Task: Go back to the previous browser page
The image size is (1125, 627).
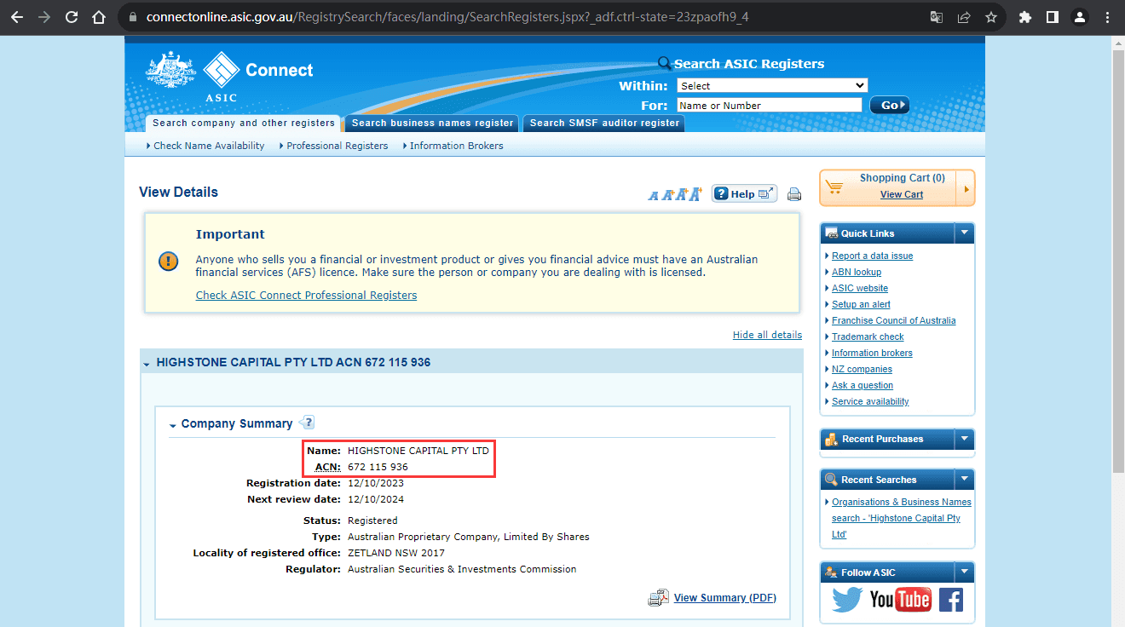Action: 17,17
